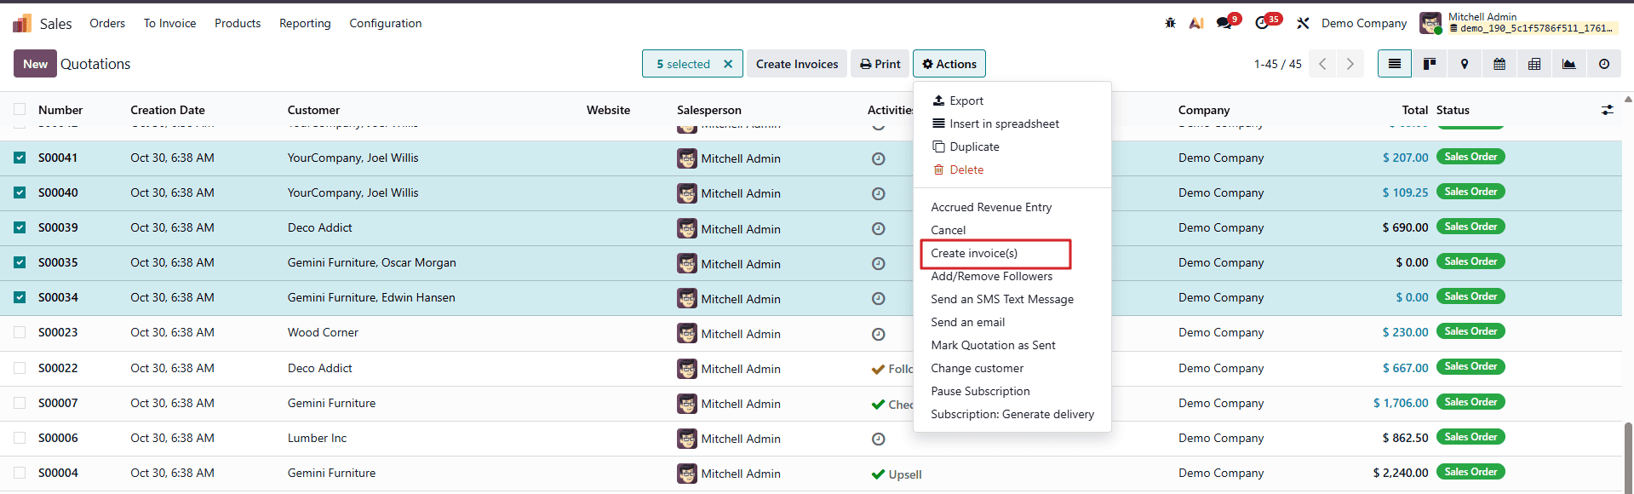Open the Orders menu

[x=107, y=23]
